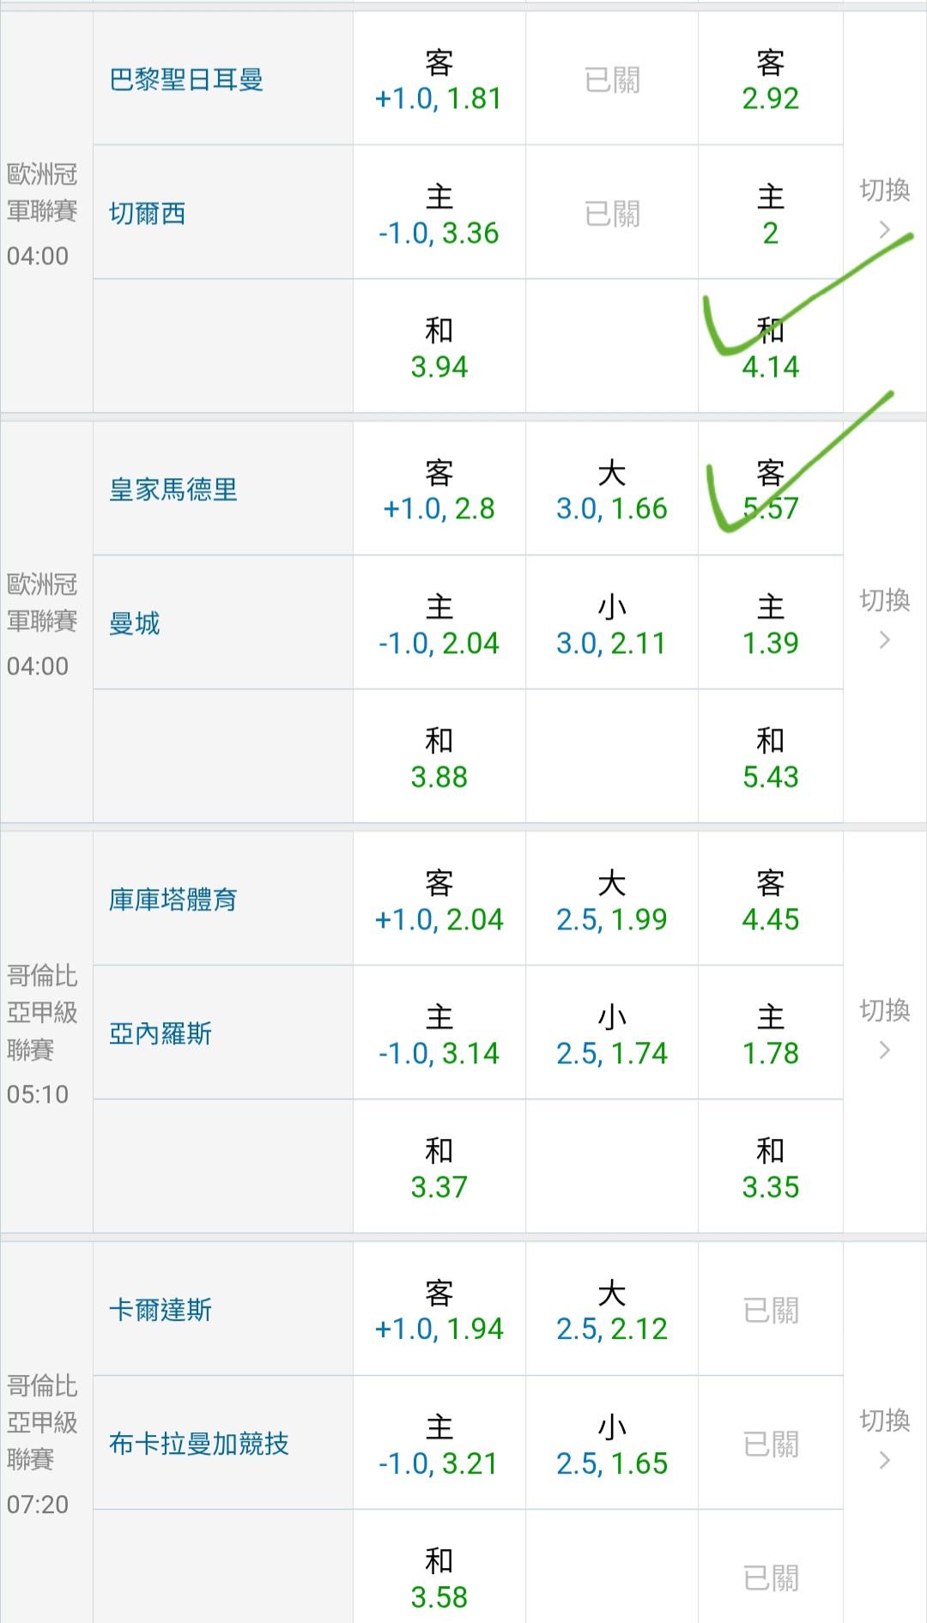Viewport: 927px width, 1623px height.
Task: Pick 主 1.39 win odds for 曼城
Action: pos(770,624)
